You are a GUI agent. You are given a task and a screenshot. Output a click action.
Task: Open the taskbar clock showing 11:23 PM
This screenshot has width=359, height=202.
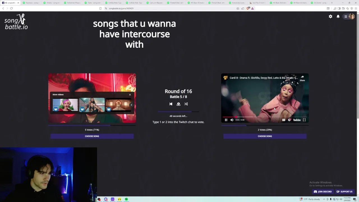click(x=347, y=199)
